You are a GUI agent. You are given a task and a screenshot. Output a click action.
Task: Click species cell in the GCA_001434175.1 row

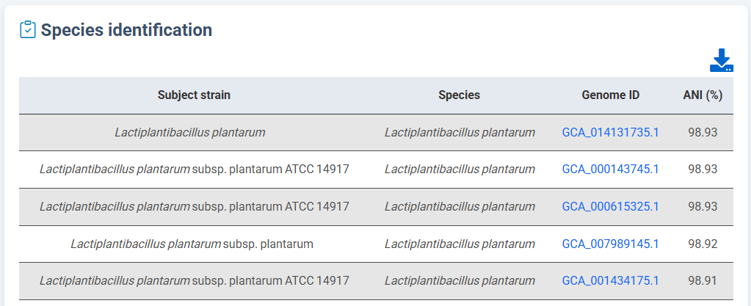460,280
